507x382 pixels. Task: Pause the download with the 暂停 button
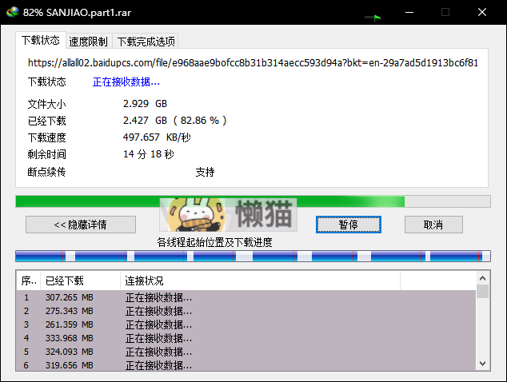tap(348, 225)
